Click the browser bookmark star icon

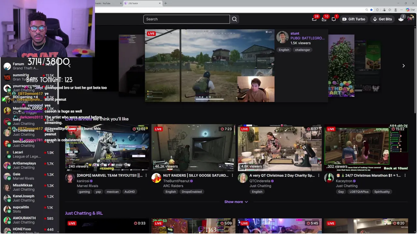[371, 10]
